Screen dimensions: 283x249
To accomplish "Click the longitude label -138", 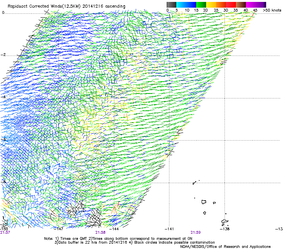I will pyautogui.click(x=225, y=229).
